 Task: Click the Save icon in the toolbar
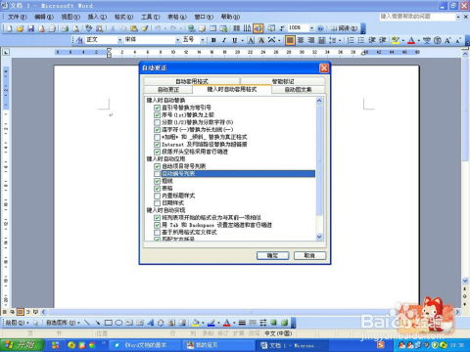(30, 28)
